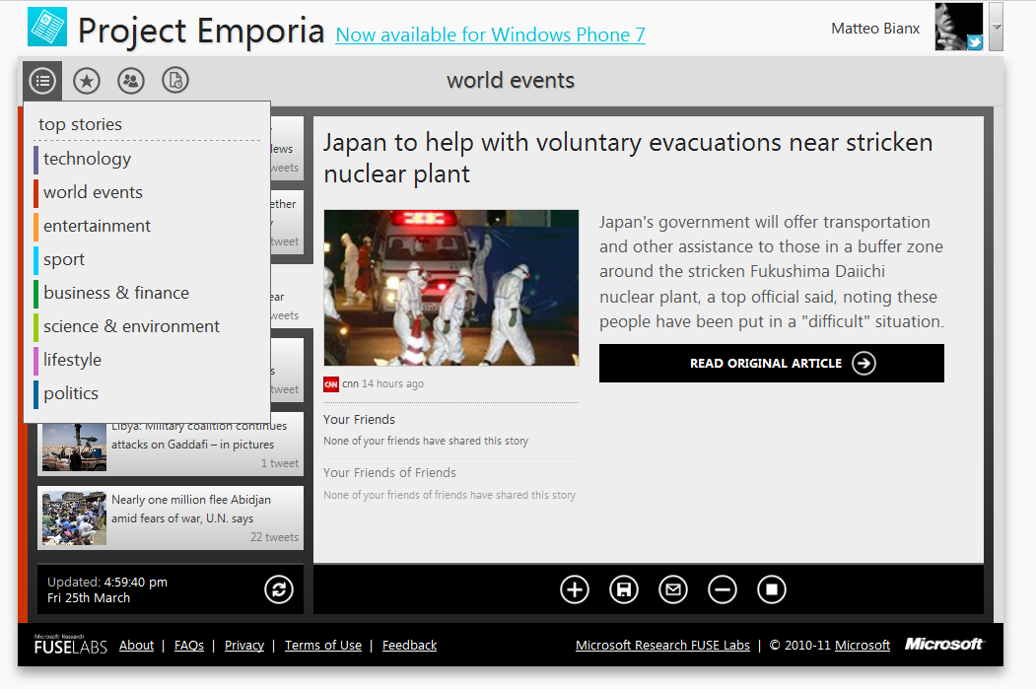Click 'Your Friends of Friends' heading
The width and height of the screenshot is (1036, 689).
[389, 473]
